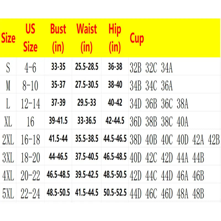Select the '5XL' size cell
Image resolution: width=221 pixels, height=221 pixels.
[8, 194]
